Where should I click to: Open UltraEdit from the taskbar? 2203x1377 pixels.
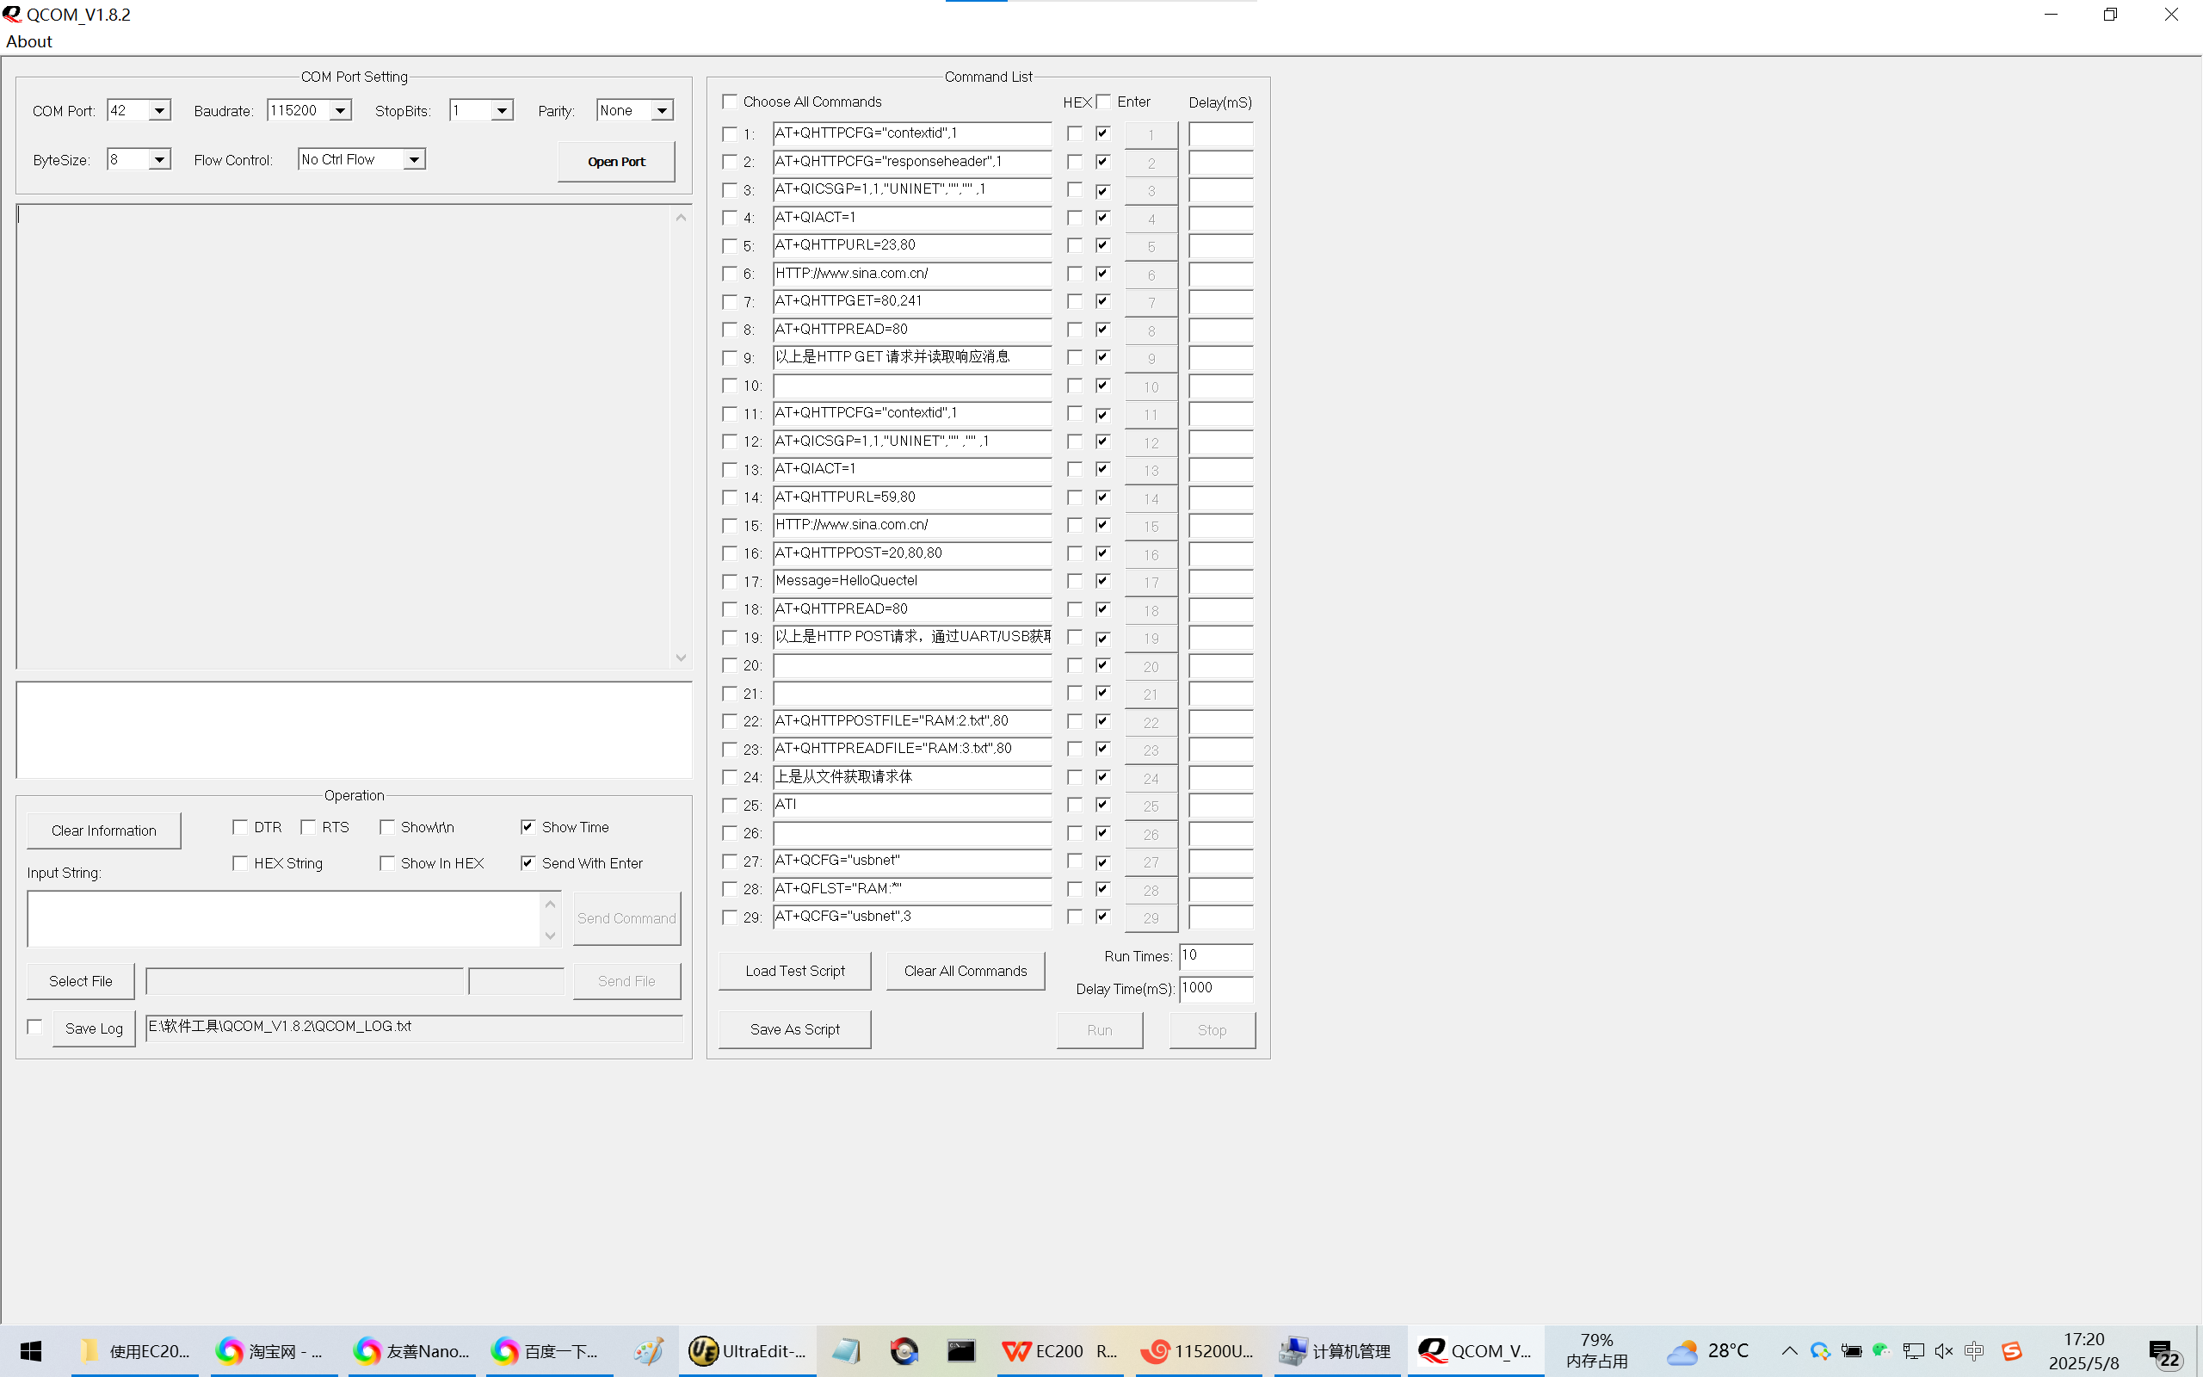747,1350
